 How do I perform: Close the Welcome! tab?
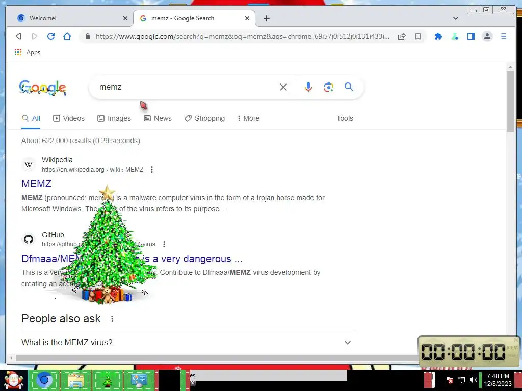click(x=125, y=18)
